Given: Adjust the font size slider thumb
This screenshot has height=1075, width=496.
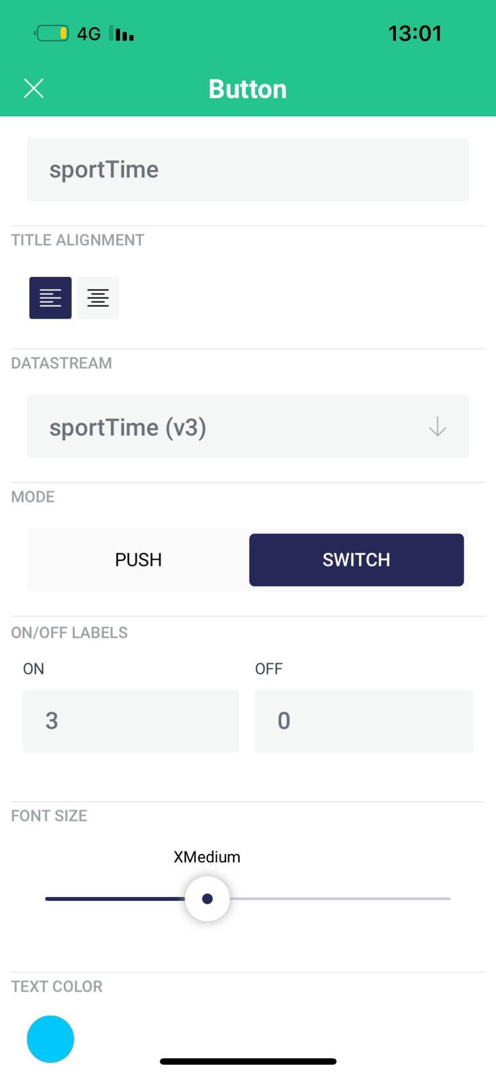Looking at the screenshot, I should [207, 898].
